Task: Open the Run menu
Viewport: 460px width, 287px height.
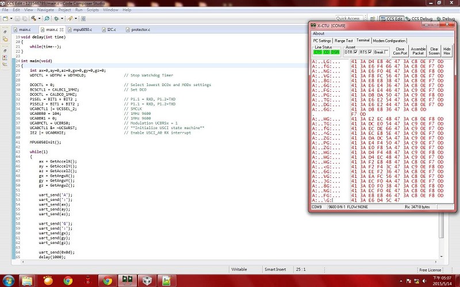Action: click(x=79, y=10)
